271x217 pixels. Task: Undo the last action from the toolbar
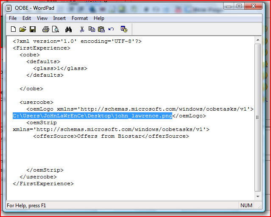(x=111, y=29)
